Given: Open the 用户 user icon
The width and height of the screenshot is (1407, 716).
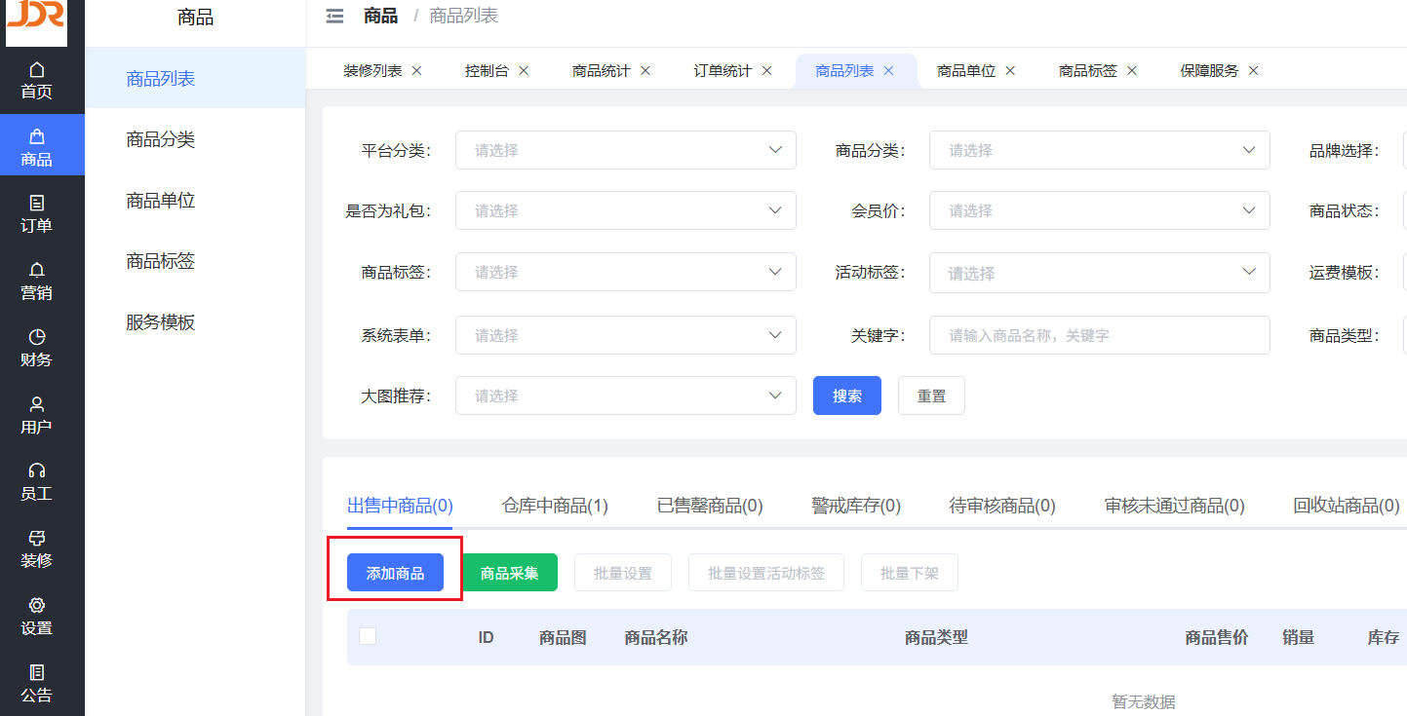Looking at the screenshot, I should coord(37,403).
